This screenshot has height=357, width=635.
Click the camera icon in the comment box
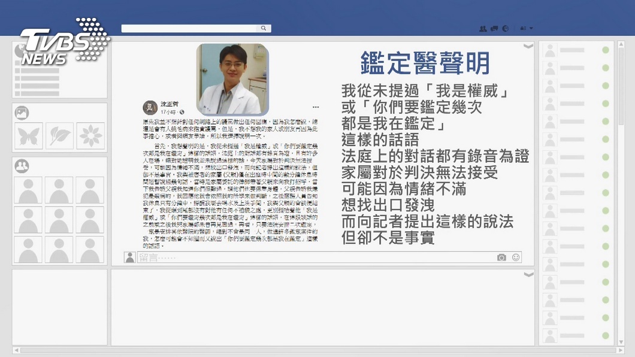(501, 258)
